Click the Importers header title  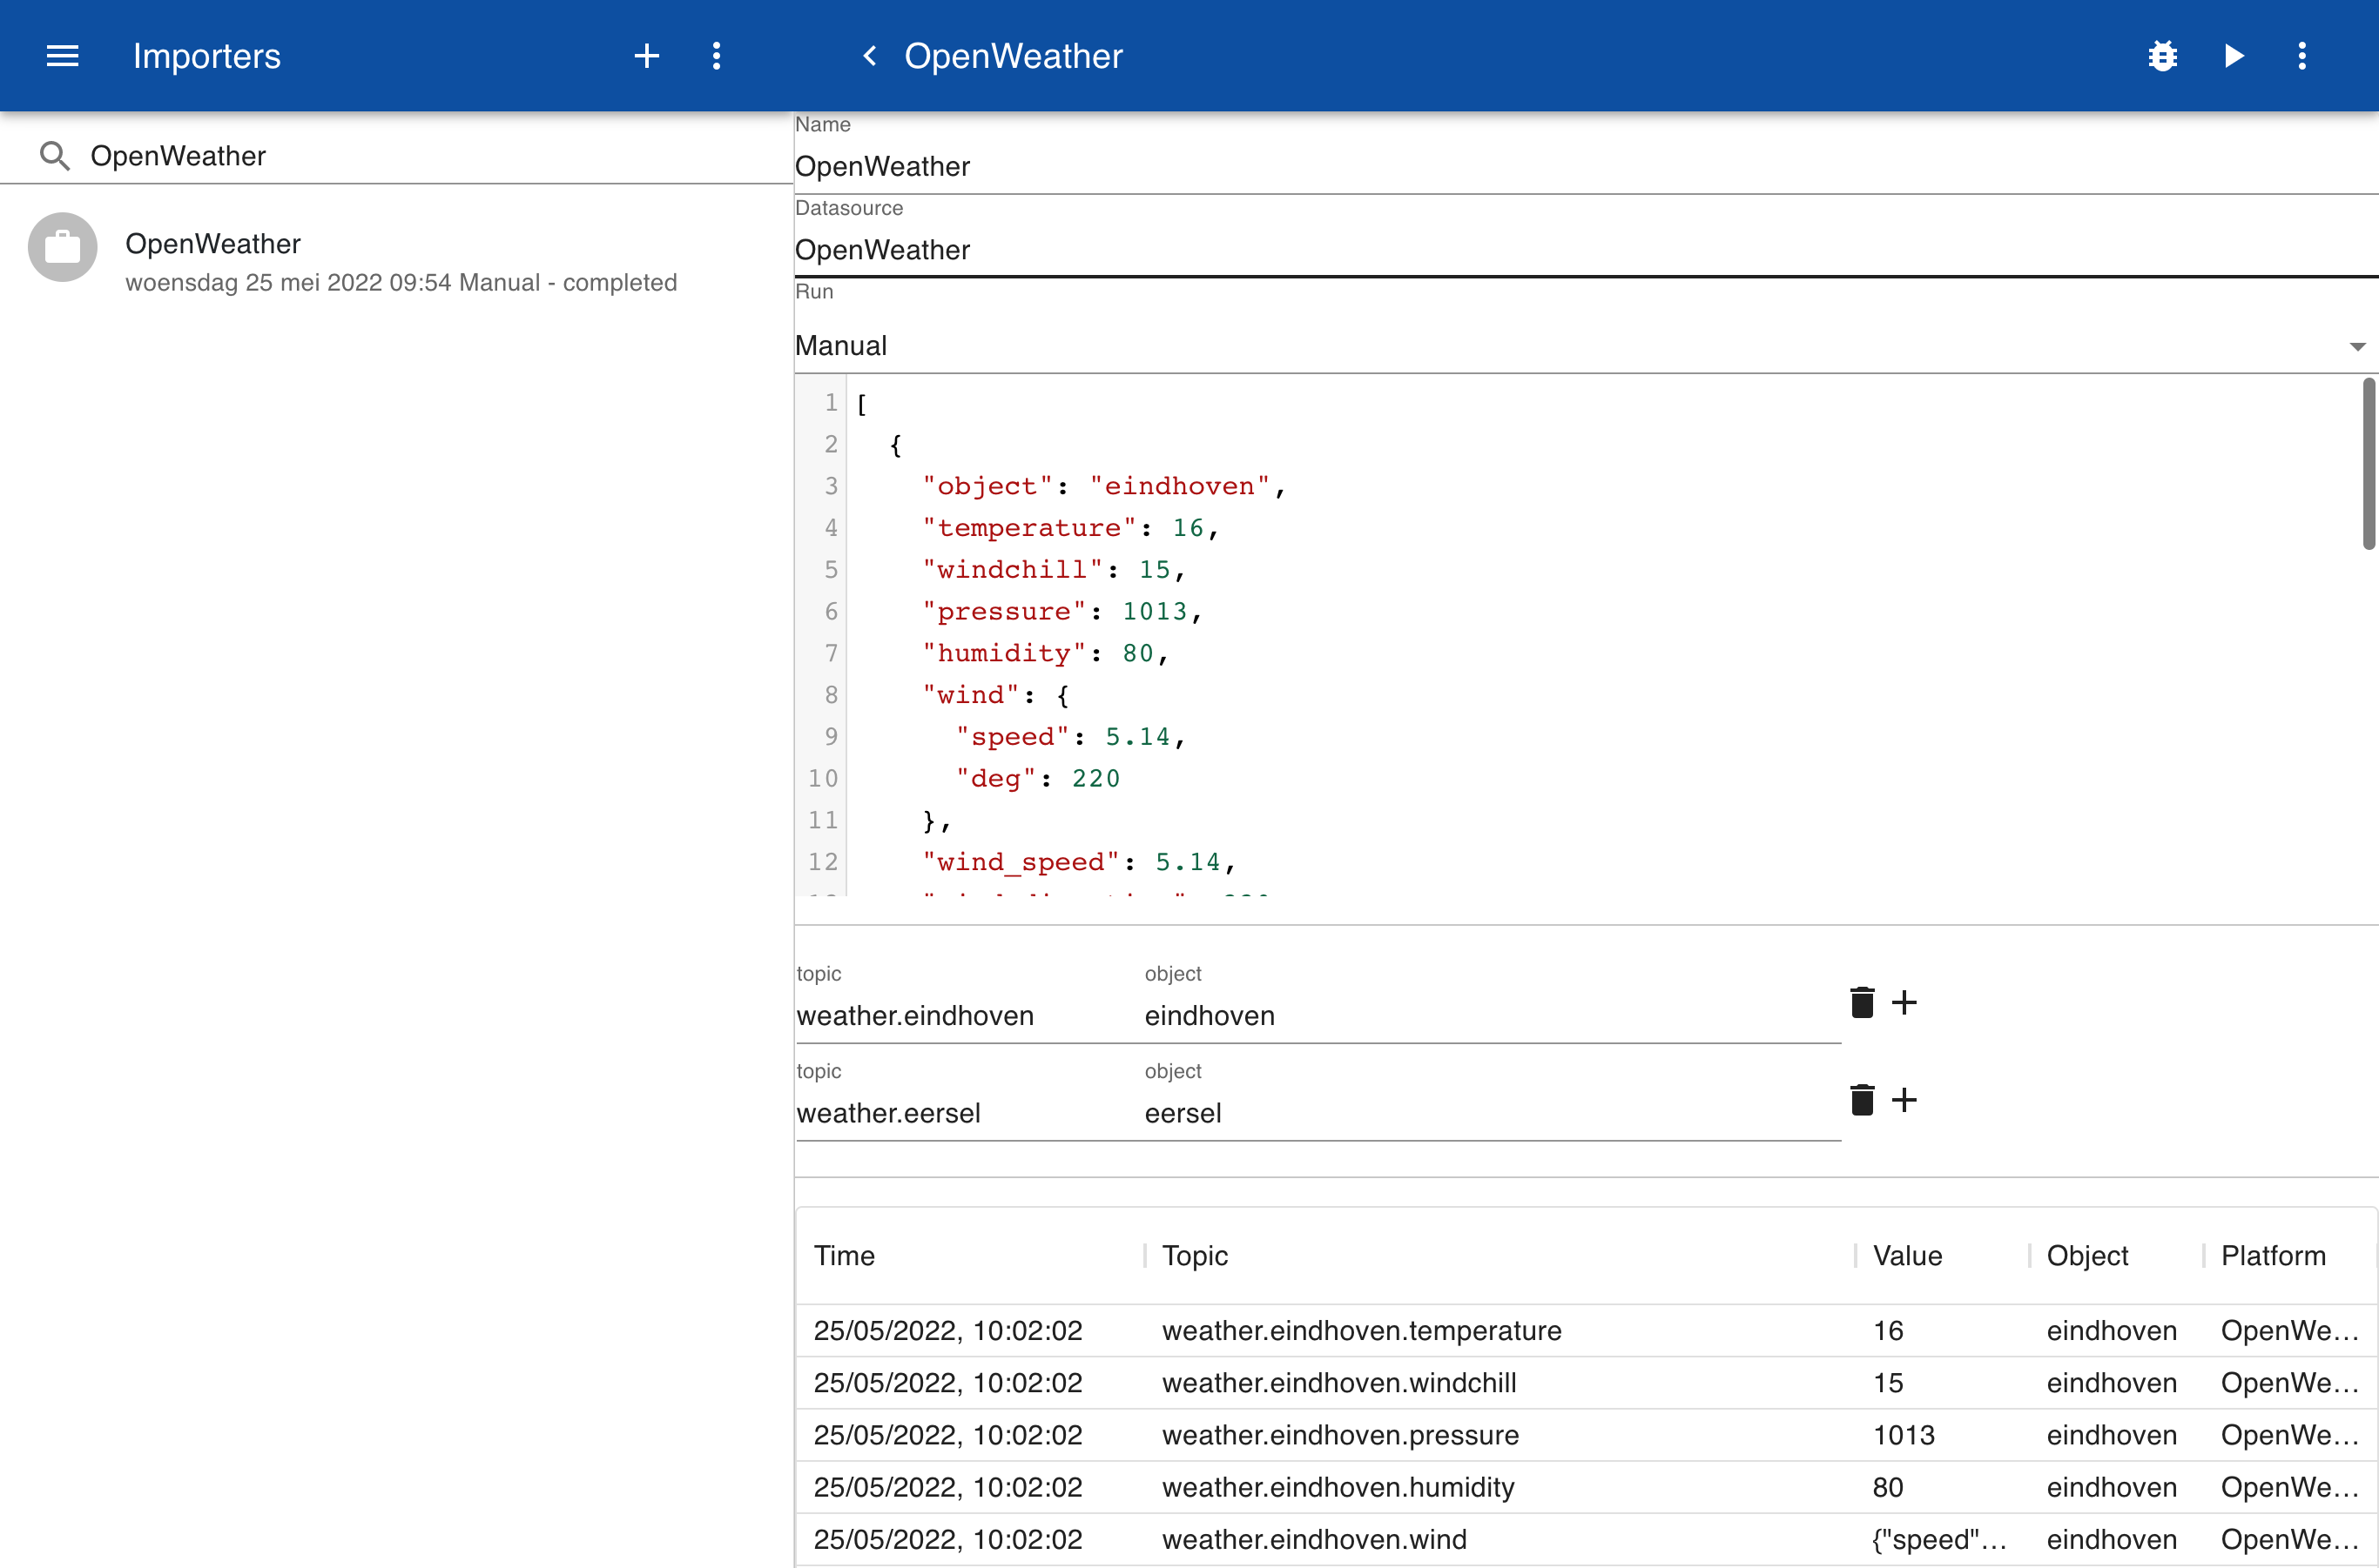pos(207,56)
